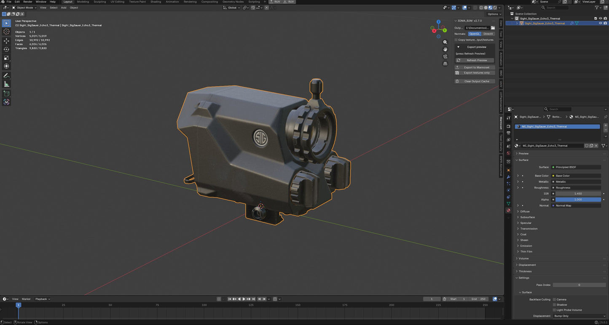Viewport: 609px width, 325px height.
Task: Enable Backface Culling Shadow checkbox
Action: point(555,305)
